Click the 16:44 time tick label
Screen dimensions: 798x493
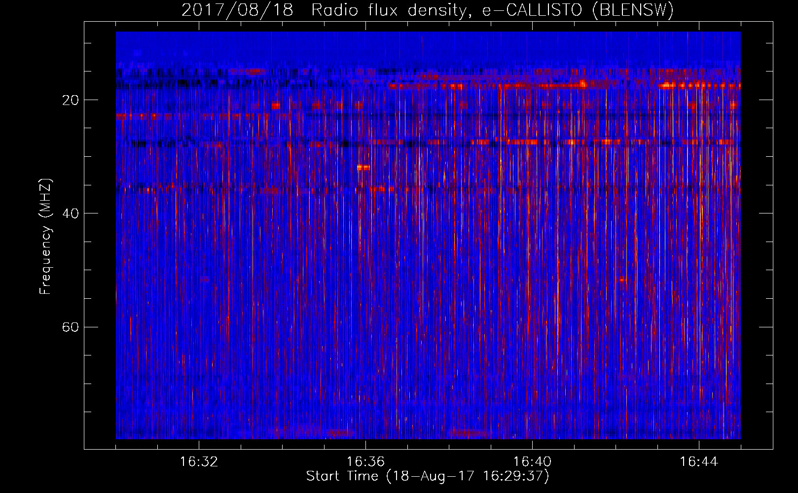pos(699,462)
